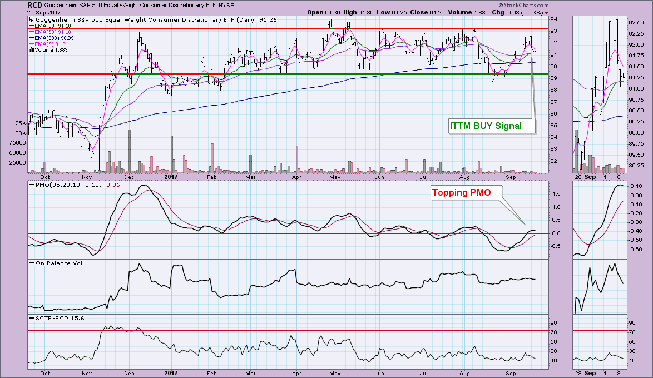Click the 25000 volume axis label
The width and height of the screenshot is (653, 378).
click(18, 163)
